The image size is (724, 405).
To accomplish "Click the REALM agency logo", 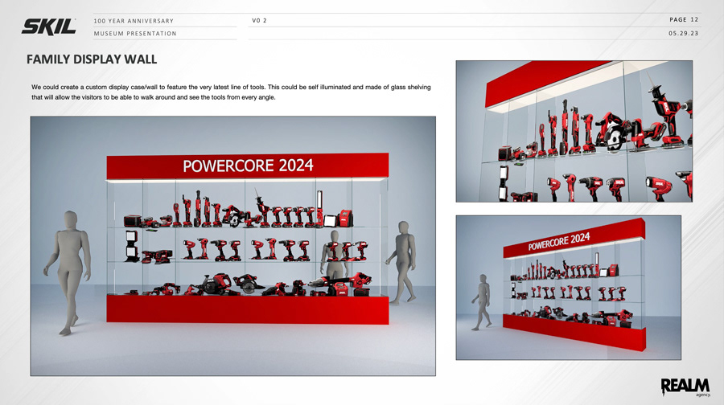I will [x=685, y=387].
